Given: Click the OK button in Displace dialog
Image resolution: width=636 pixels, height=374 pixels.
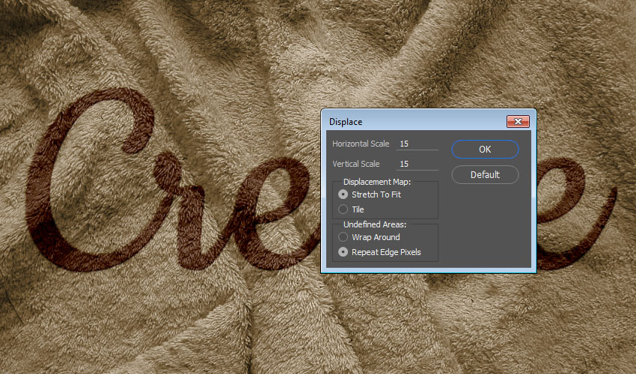Looking at the screenshot, I should click(485, 150).
